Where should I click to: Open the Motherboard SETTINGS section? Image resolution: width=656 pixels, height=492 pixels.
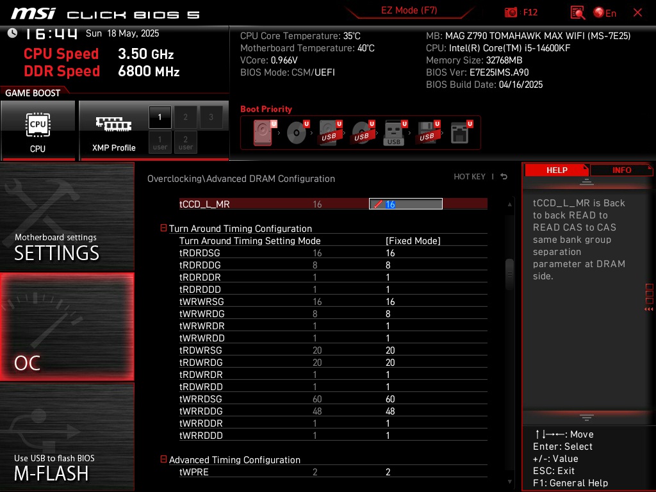(x=67, y=217)
